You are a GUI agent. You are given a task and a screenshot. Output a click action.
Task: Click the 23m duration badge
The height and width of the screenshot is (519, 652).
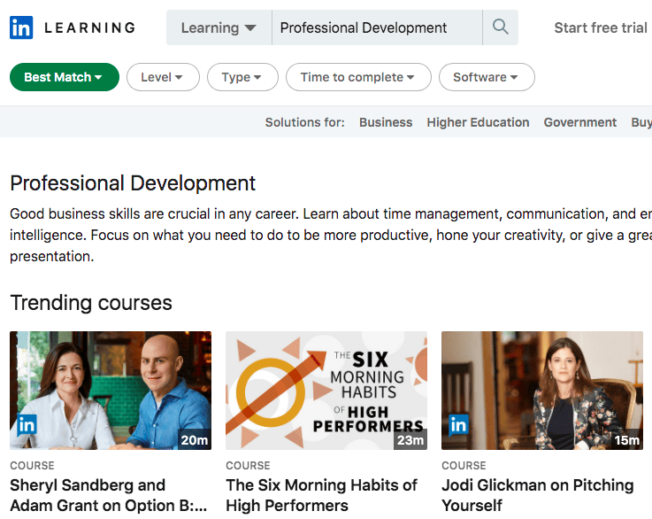[x=410, y=439]
